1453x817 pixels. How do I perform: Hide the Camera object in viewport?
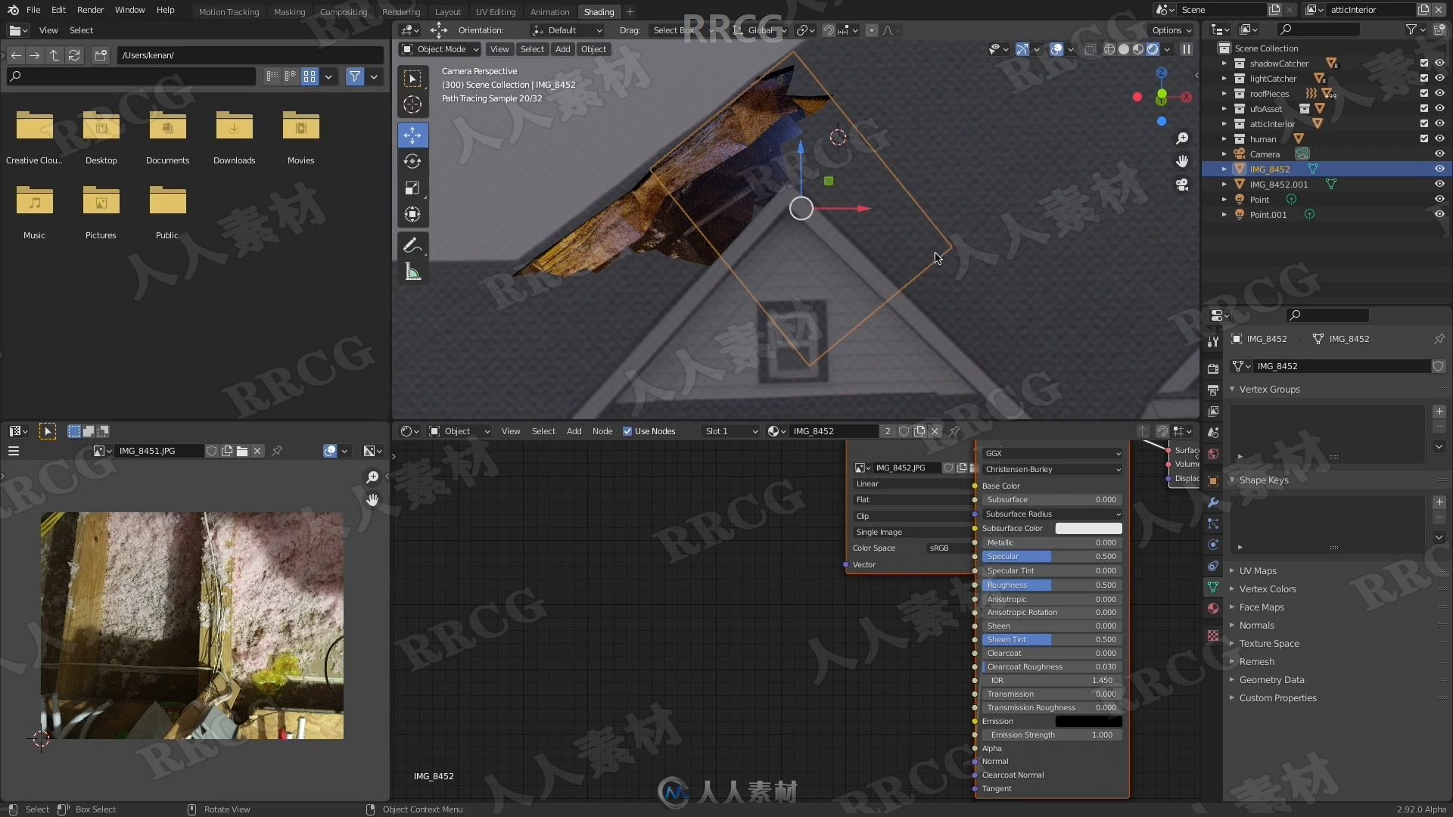coord(1439,154)
